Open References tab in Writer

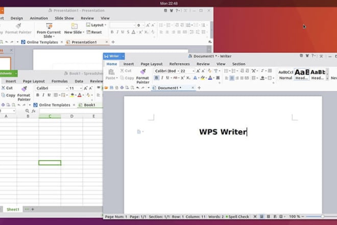[x=179, y=64]
